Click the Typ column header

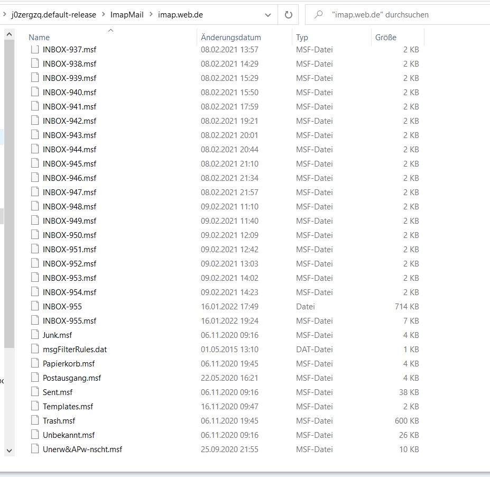(302, 38)
